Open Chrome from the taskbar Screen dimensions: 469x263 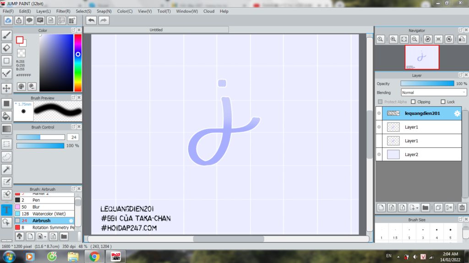(94, 257)
